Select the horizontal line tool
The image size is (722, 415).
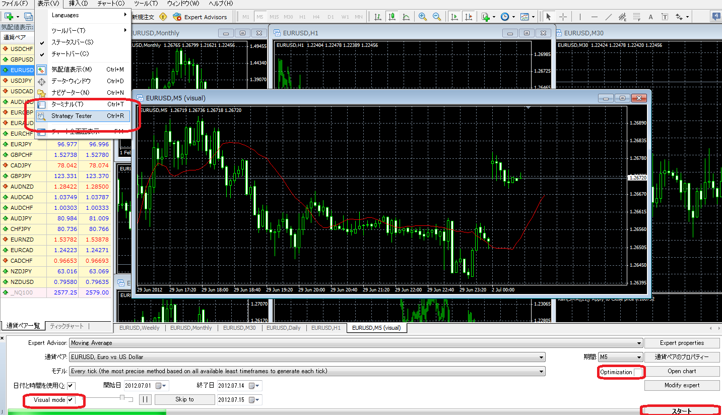tap(594, 17)
